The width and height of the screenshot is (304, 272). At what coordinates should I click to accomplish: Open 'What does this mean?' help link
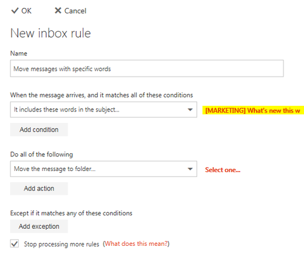tap(136, 243)
